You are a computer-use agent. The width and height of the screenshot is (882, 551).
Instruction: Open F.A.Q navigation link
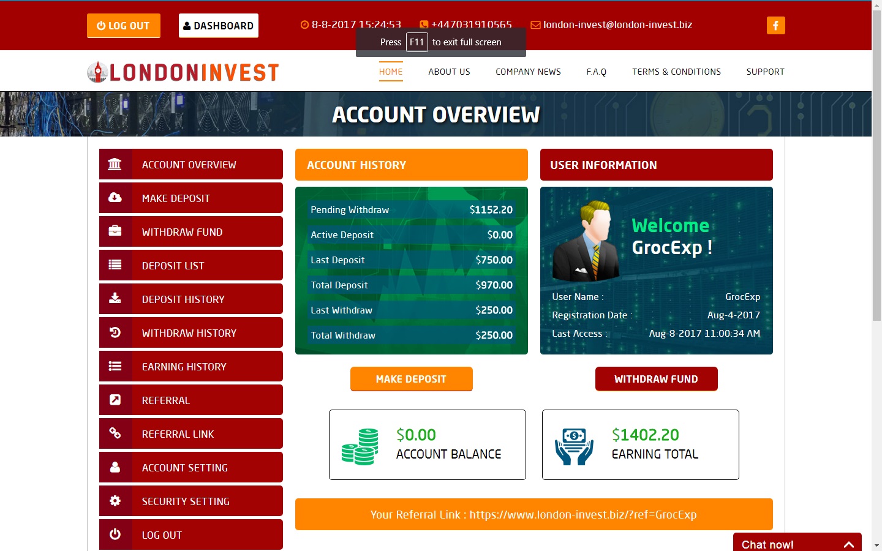pyautogui.click(x=597, y=72)
